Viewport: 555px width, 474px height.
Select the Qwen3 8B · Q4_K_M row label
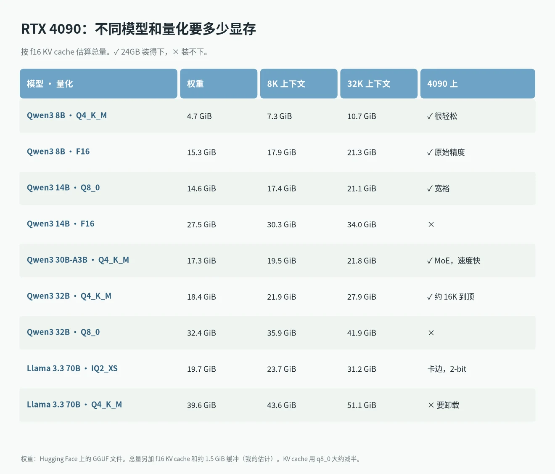coord(67,115)
